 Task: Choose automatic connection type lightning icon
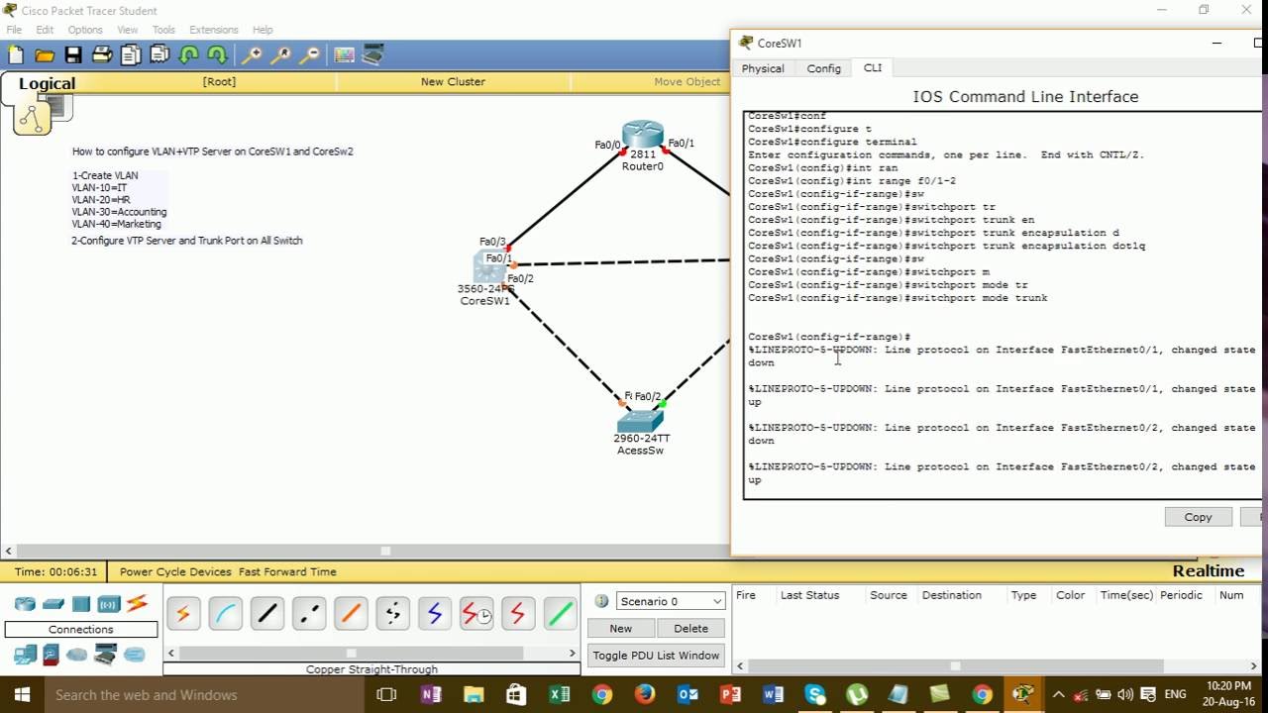[182, 614]
